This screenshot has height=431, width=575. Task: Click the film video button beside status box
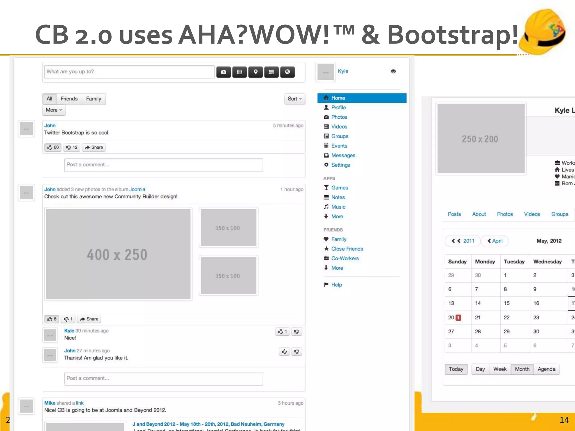tap(239, 72)
